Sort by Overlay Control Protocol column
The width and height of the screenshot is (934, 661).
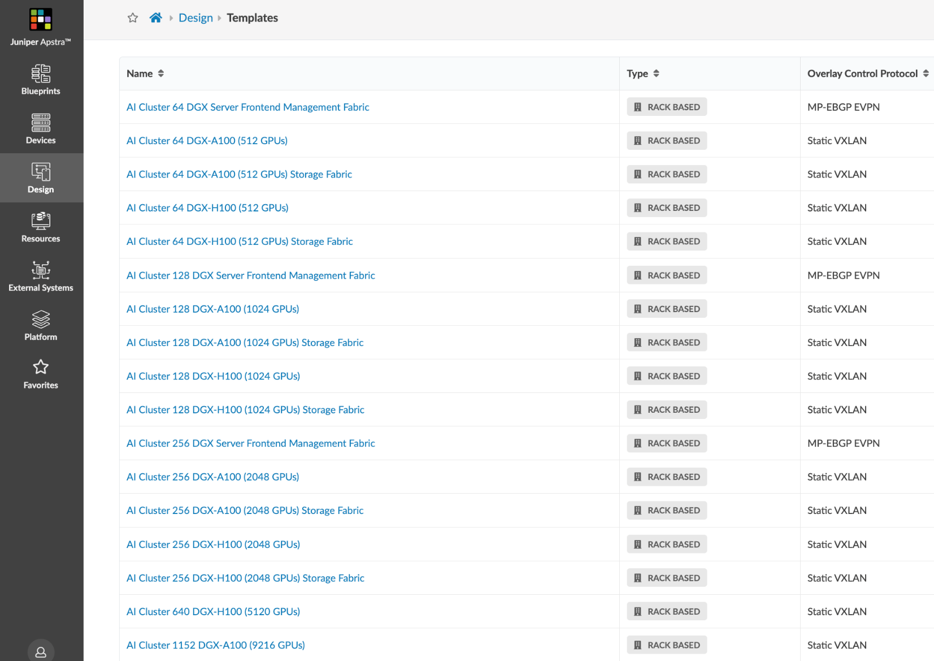click(926, 74)
